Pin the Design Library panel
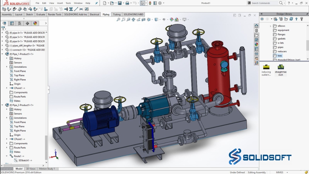Image resolution: width=309 pixels, height=174 pixels. 307,14
